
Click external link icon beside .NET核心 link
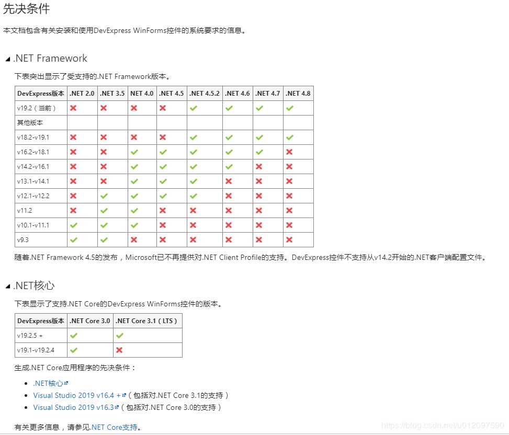66,383
